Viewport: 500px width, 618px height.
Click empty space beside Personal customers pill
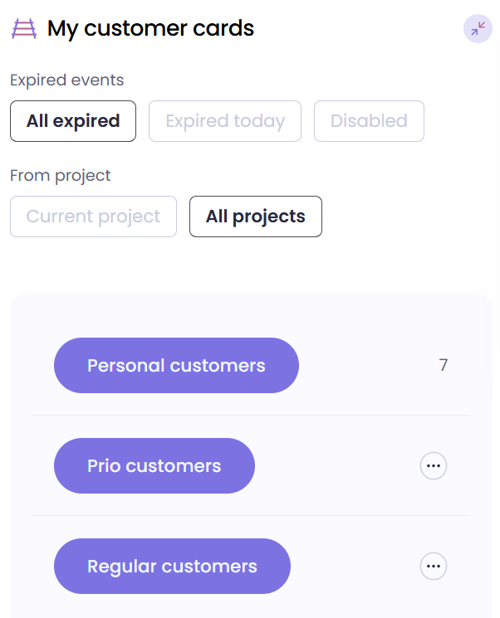point(365,366)
